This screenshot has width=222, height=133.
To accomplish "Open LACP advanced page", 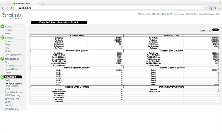I will click(x=8, y=89).
